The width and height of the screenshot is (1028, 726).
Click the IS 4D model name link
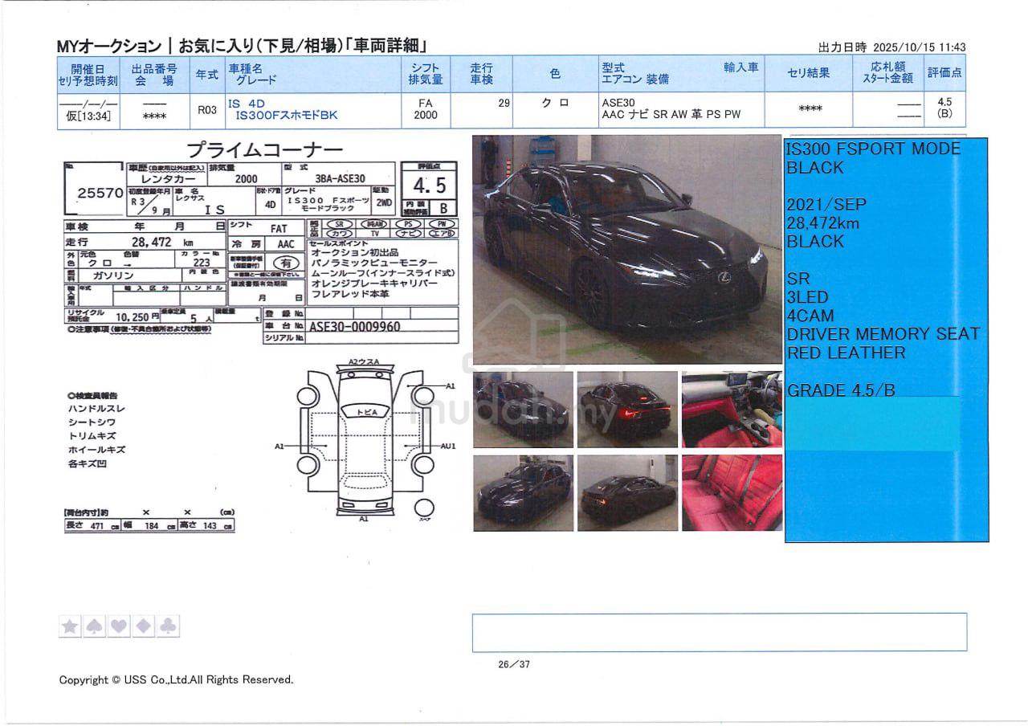click(x=246, y=104)
